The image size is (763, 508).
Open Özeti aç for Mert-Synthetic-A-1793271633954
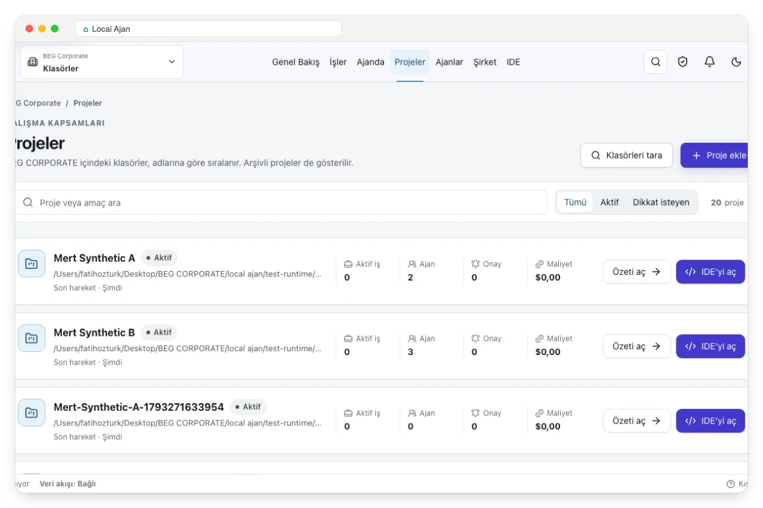[636, 420]
